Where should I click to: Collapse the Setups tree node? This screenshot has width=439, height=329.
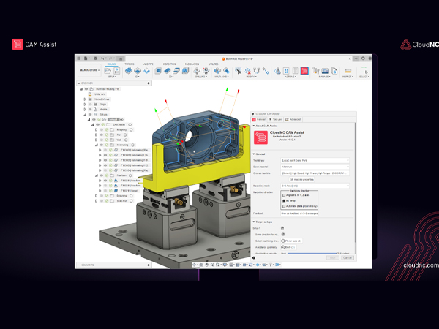[84, 114]
